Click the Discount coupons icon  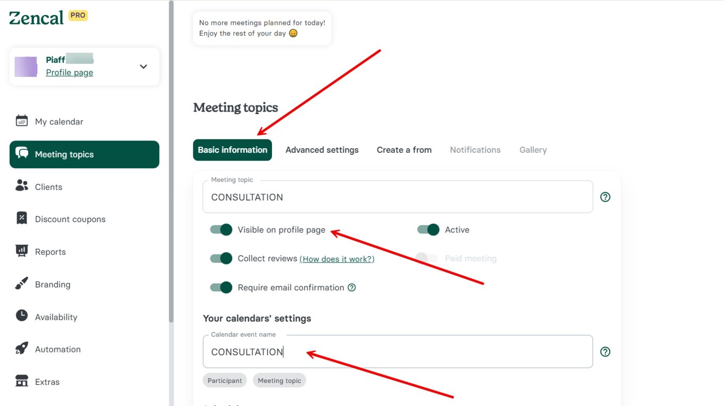click(x=21, y=218)
